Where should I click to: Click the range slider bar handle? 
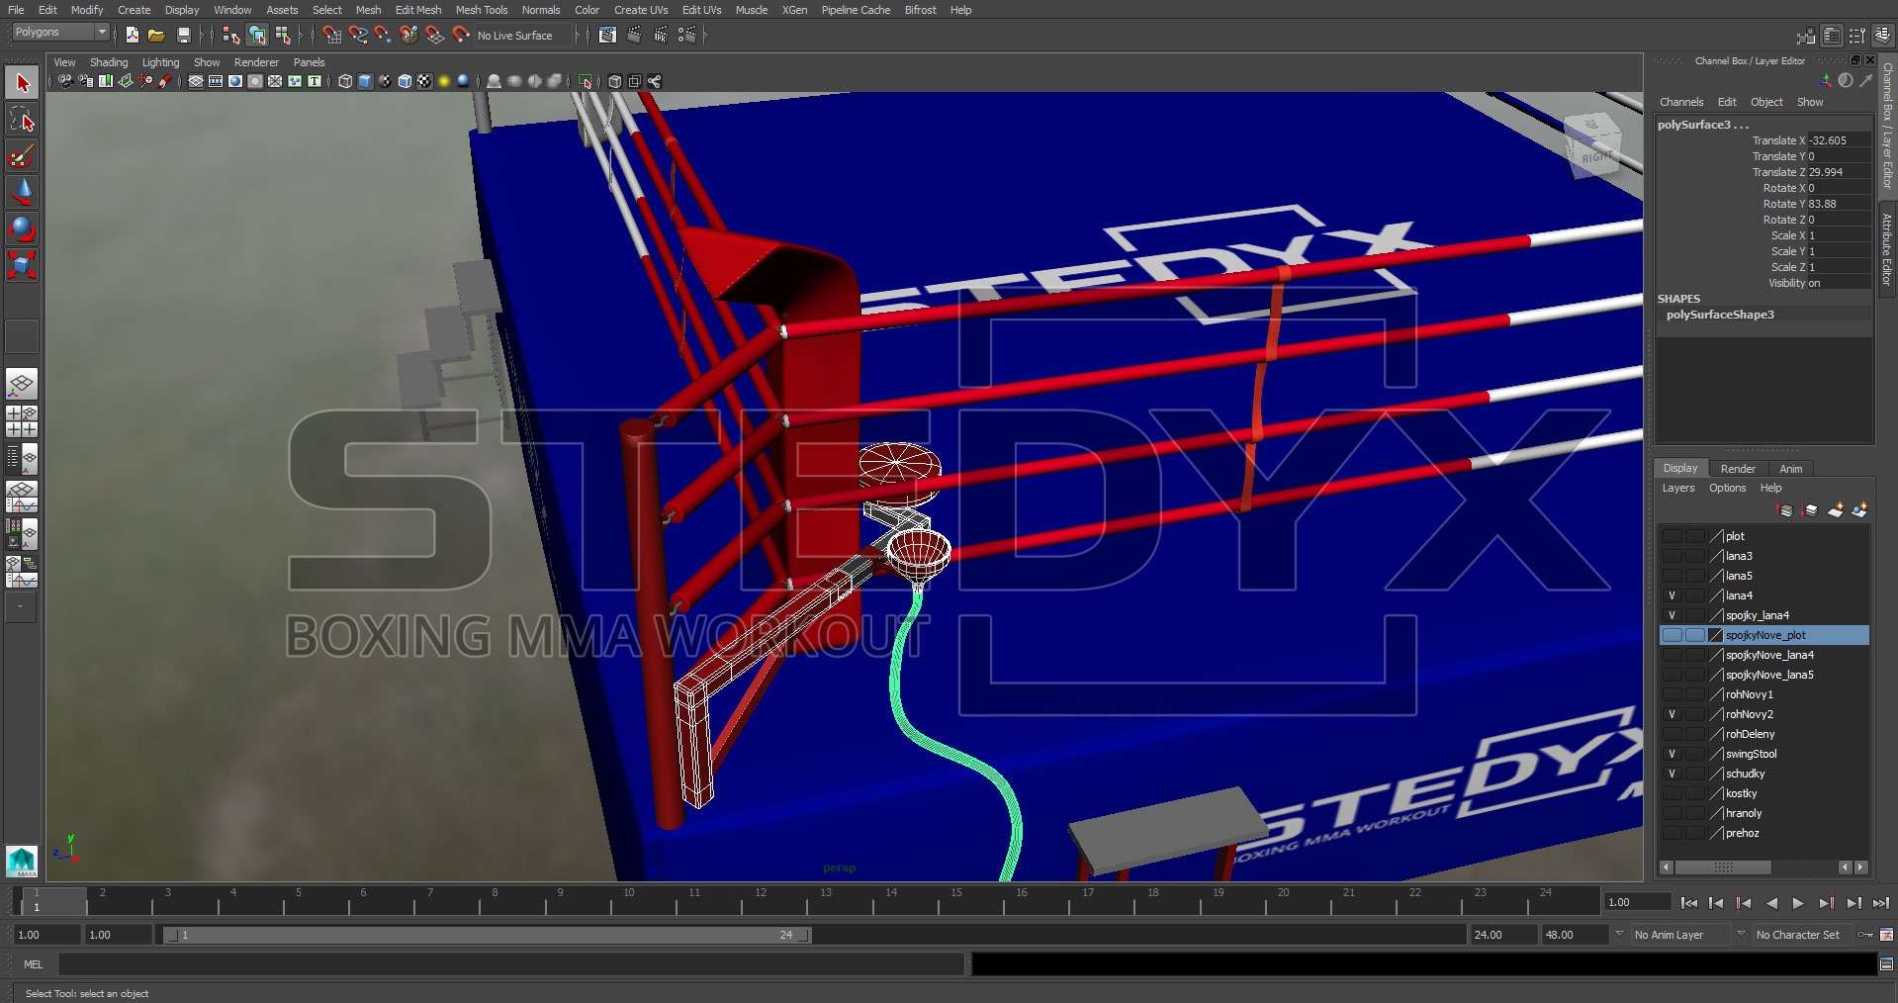(x=487, y=935)
